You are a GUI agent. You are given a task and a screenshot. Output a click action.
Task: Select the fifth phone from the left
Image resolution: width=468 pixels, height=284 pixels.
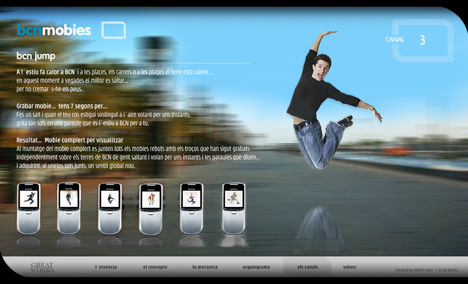(191, 208)
